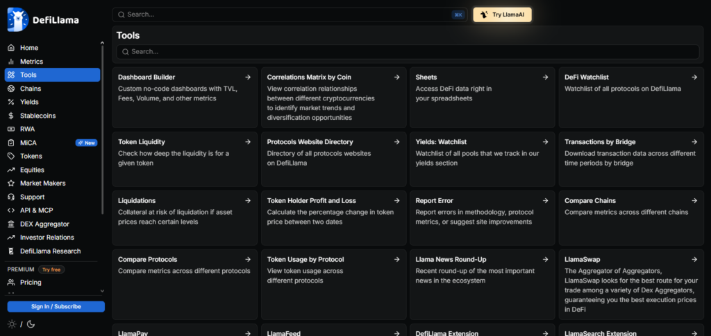Click the DefiLlama logo
Screen dimensions: 711x336
(43, 20)
